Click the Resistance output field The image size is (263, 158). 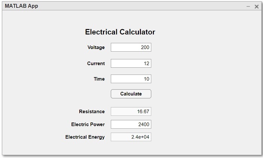pos(131,112)
